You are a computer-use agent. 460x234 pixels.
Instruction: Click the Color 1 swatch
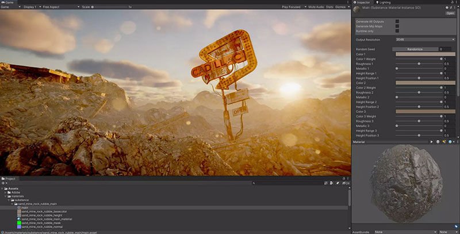[425, 54]
